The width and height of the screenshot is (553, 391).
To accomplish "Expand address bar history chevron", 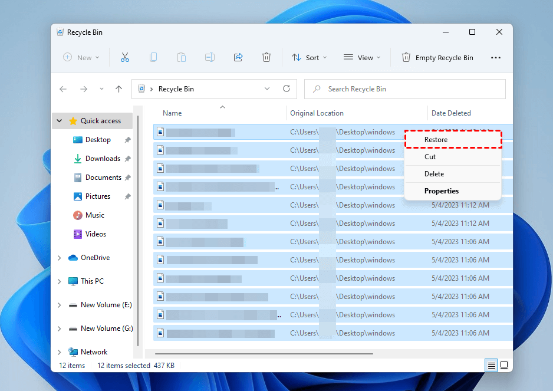I will [x=267, y=89].
